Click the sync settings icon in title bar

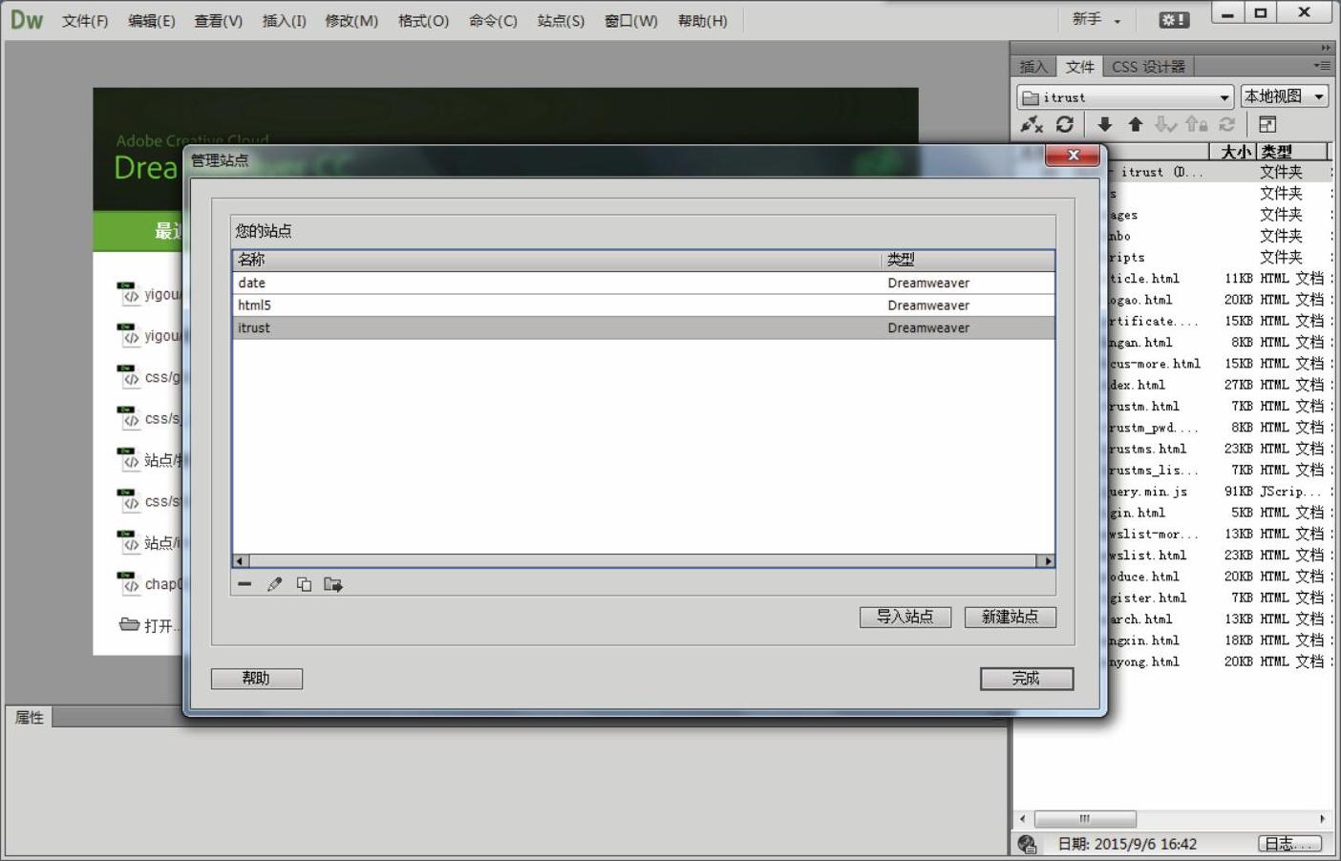tap(1174, 20)
